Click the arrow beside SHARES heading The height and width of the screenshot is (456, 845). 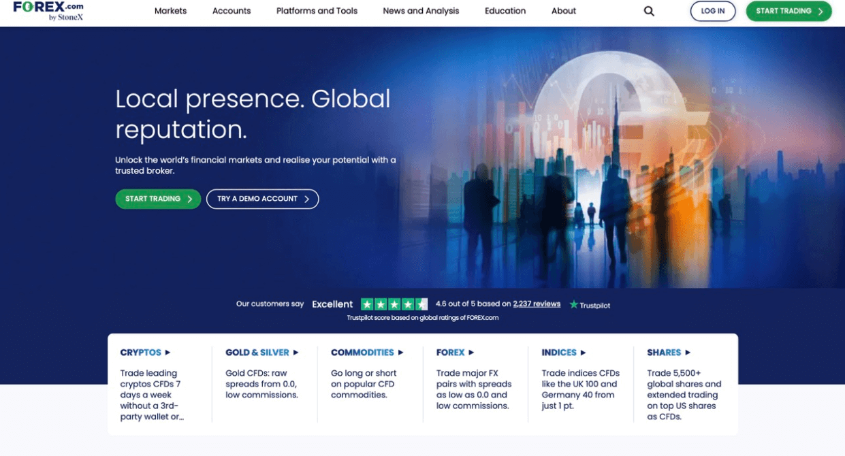point(688,353)
